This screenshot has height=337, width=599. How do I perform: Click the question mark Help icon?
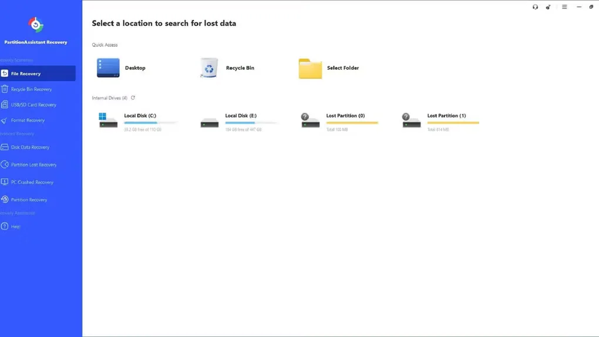pos(5,226)
